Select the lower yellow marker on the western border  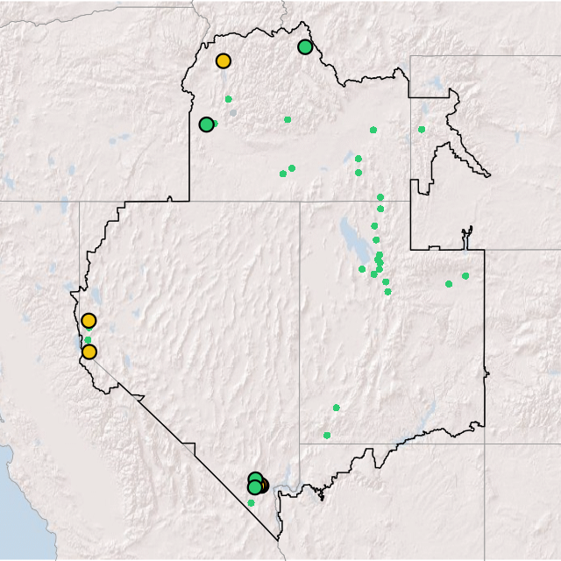tap(89, 352)
